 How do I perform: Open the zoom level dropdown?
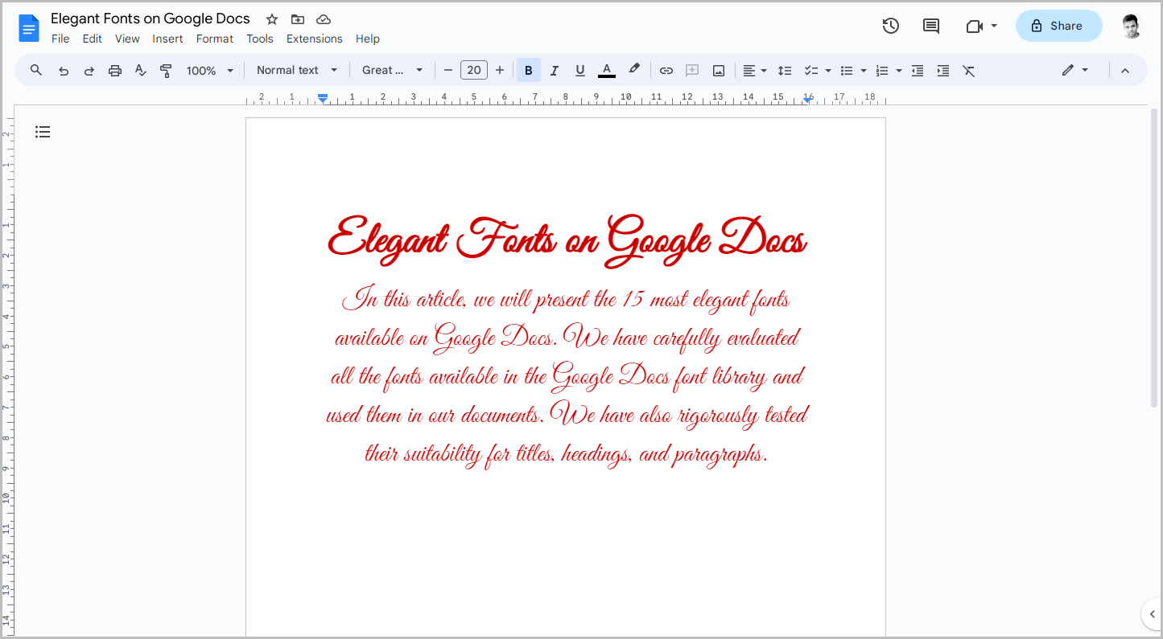209,70
